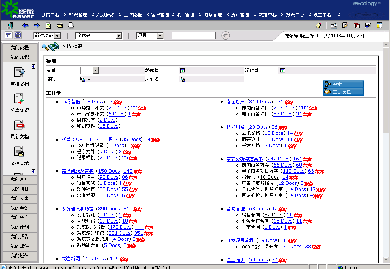Viewport: 390px width, 269px height.
Task: Go forward with the blue right arrow
Action: coord(37,26)
